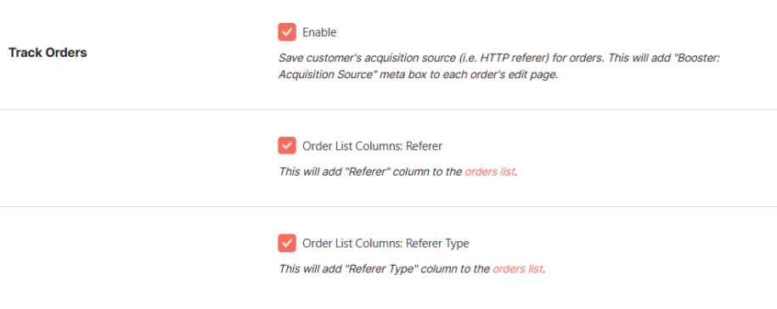Click the "Order List Columns: Referer Type" label

[386, 244]
